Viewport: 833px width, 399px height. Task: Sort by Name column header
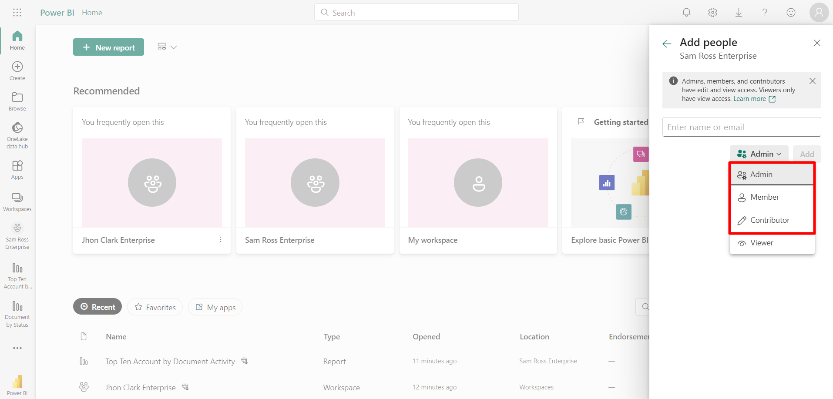tap(116, 336)
